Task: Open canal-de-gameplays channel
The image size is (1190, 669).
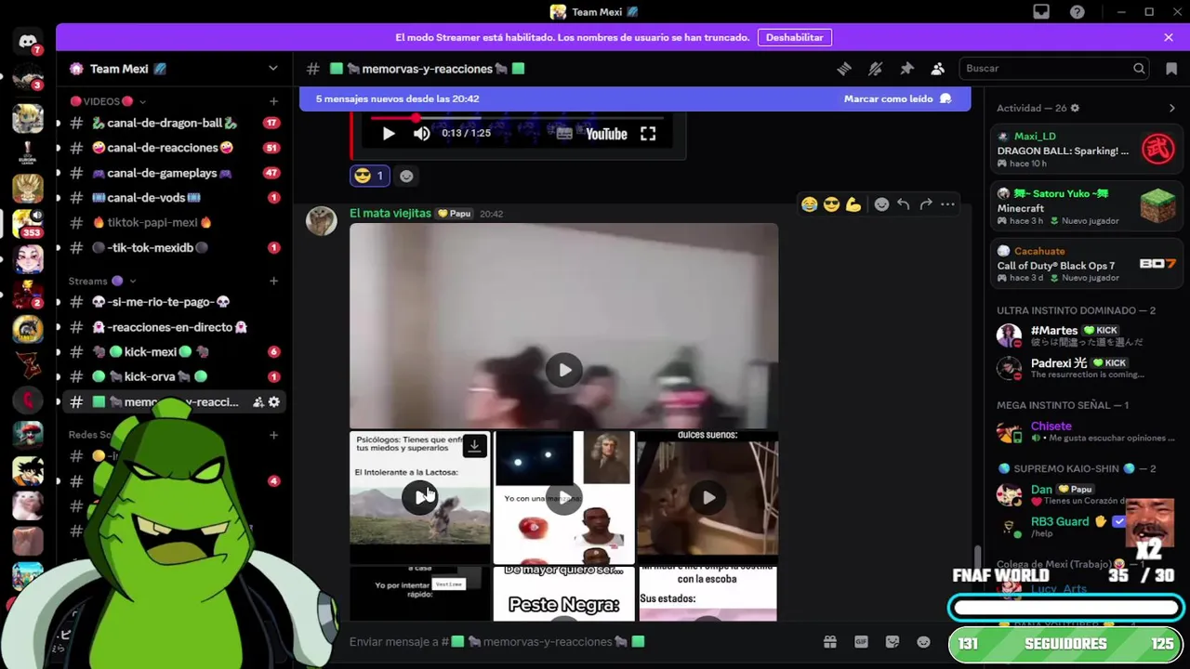Action: point(171,173)
